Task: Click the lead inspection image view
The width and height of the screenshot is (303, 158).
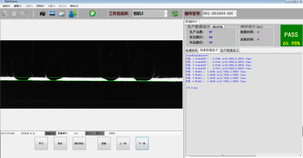Action: tap(91, 74)
